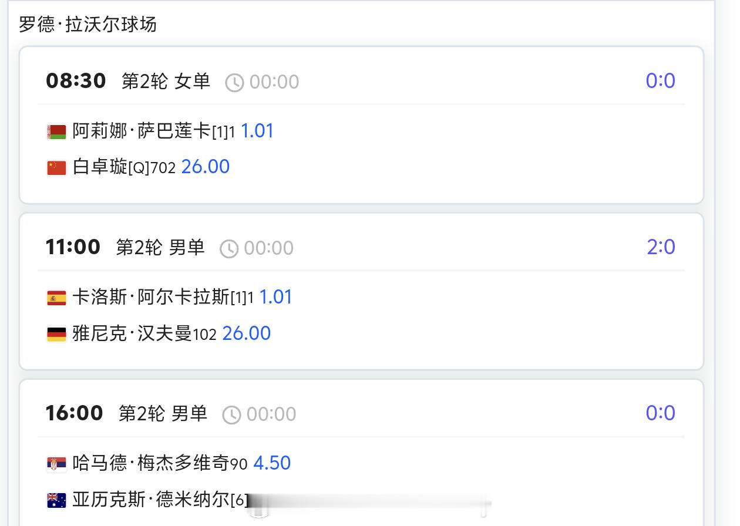The height and width of the screenshot is (526, 740).
Task: Select the odds 26.00 for 白卓璇
Action: pyautogui.click(x=206, y=166)
